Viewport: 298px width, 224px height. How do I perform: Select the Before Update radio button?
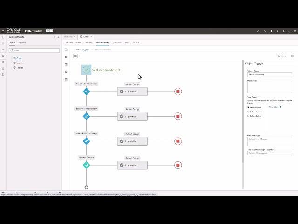(x=248, y=112)
